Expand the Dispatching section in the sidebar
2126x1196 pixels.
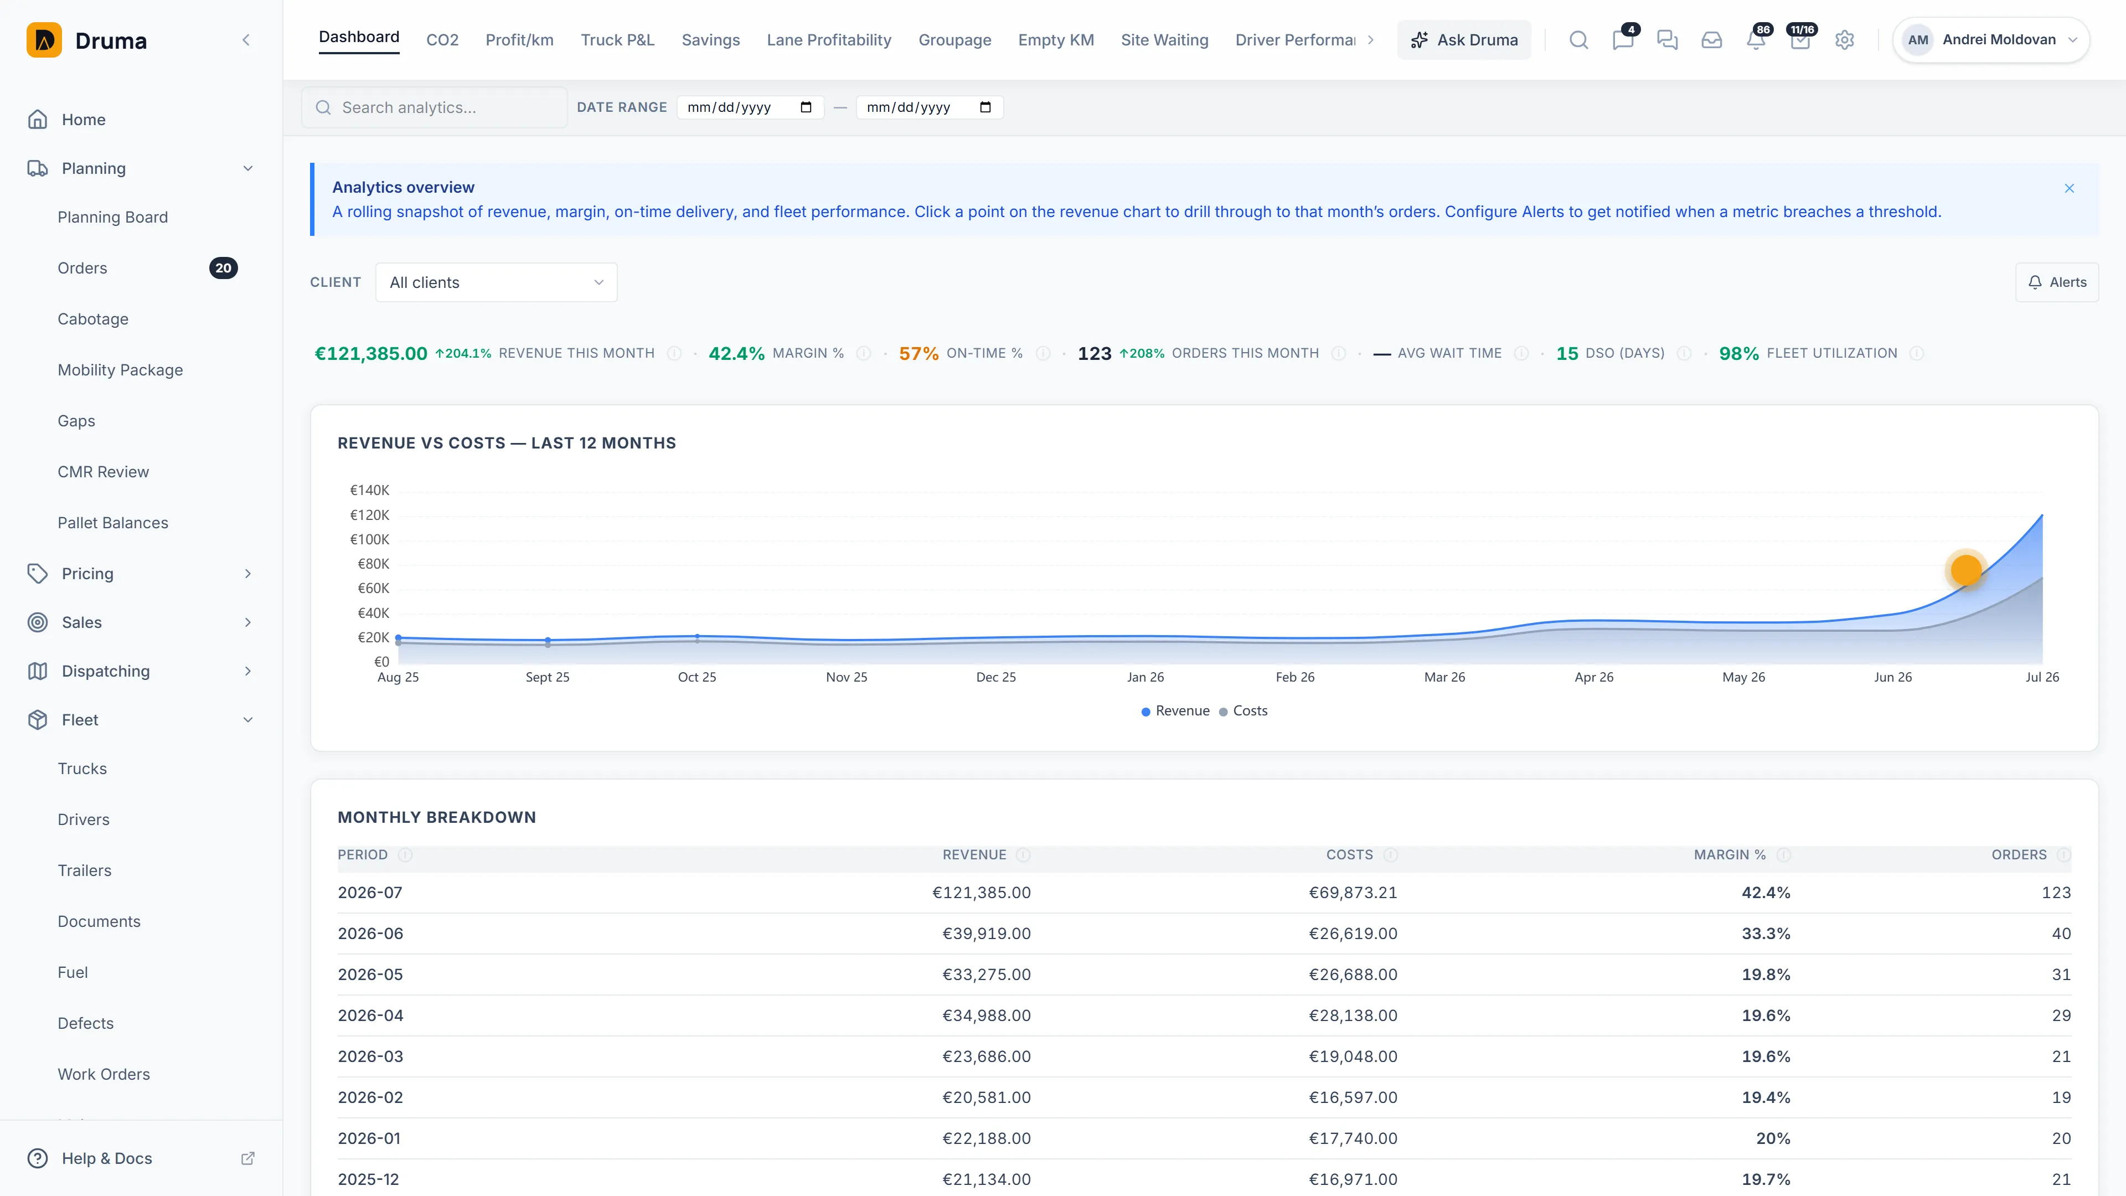[x=247, y=671]
